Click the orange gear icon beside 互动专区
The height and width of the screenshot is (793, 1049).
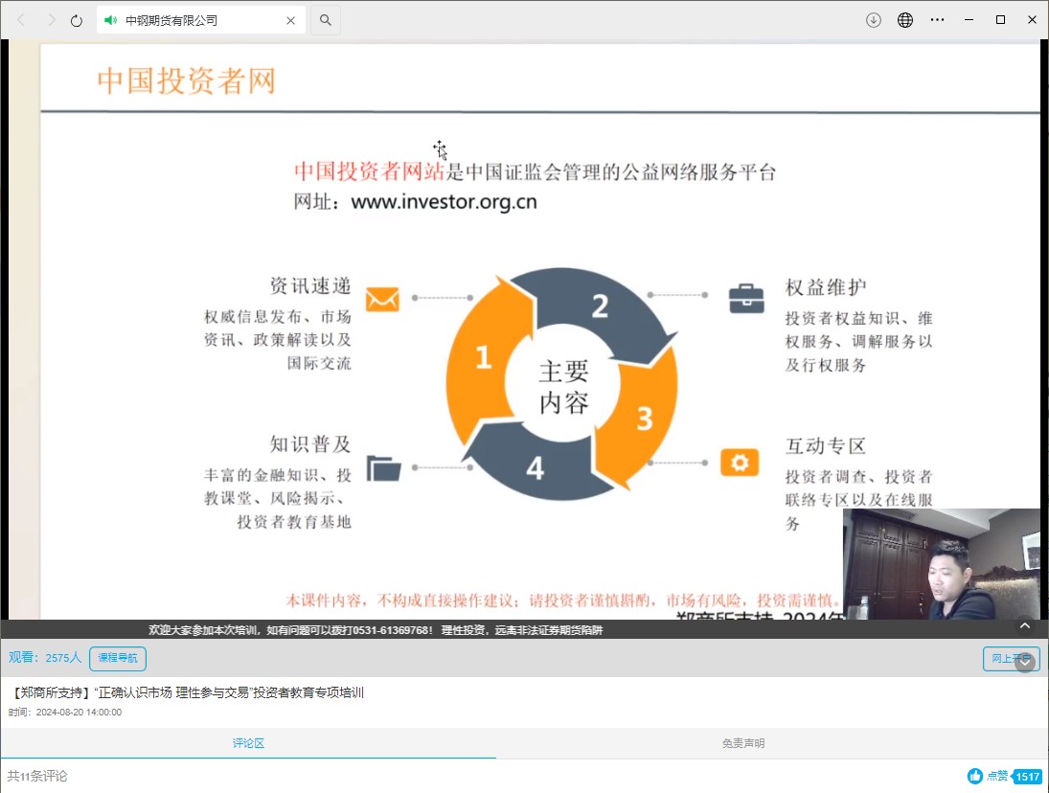tap(740, 463)
